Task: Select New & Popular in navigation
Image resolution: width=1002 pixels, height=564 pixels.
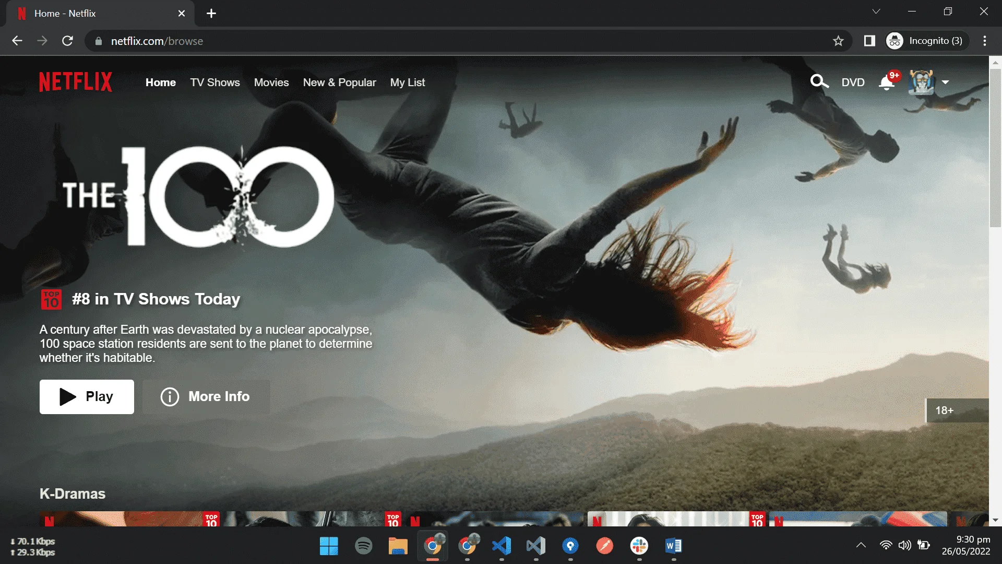Action: coord(339,83)
